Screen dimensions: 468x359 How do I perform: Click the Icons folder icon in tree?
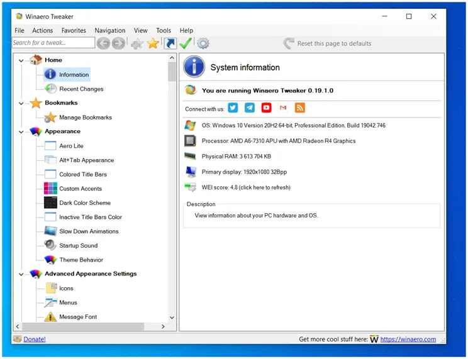(x=52, y=288)
